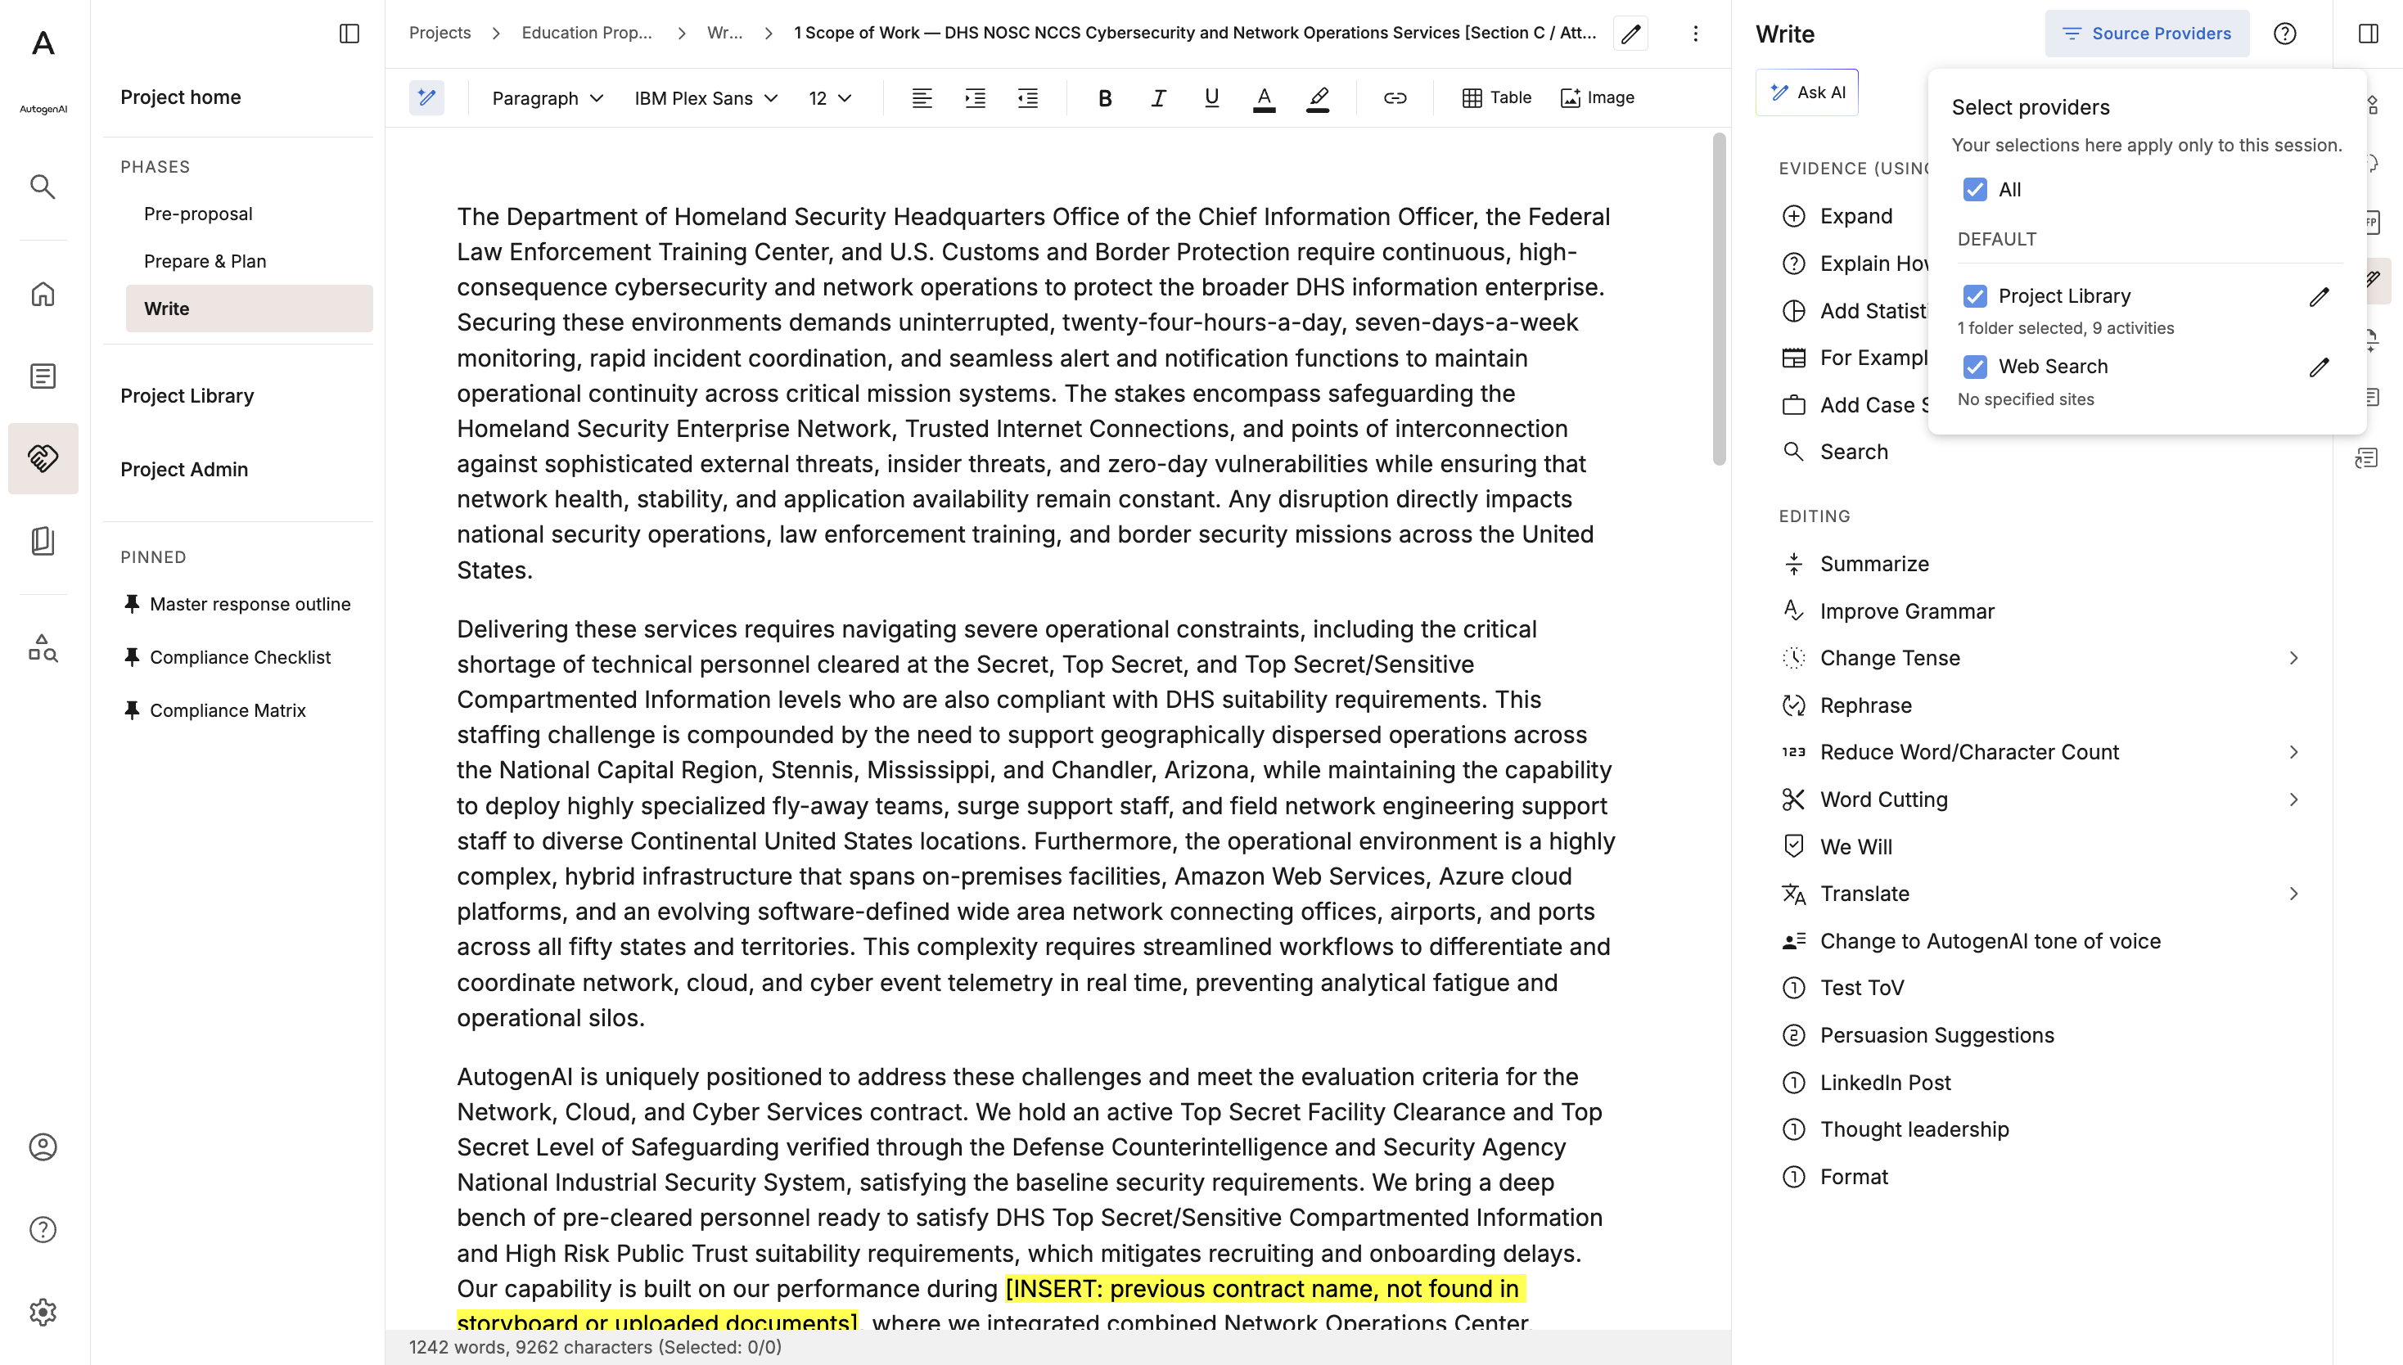Open the text color picker
The image size is (2403, 1365).
[x=1264, y=97]
